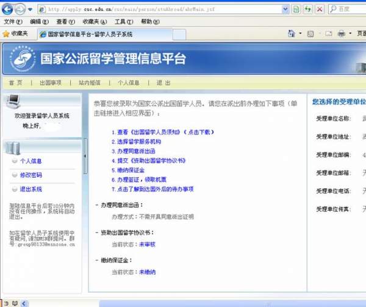Open 个人信息 in the yellow navigation bar
The width and height of the screenshot is (366, 307).
[x=129, y=83]
